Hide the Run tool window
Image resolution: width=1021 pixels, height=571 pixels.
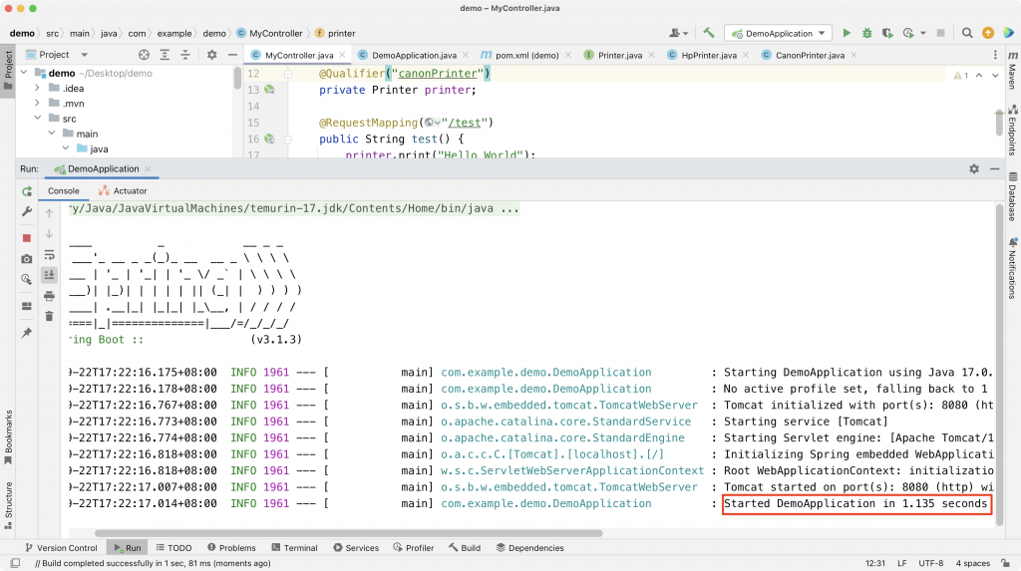click(x=994, y=168)
